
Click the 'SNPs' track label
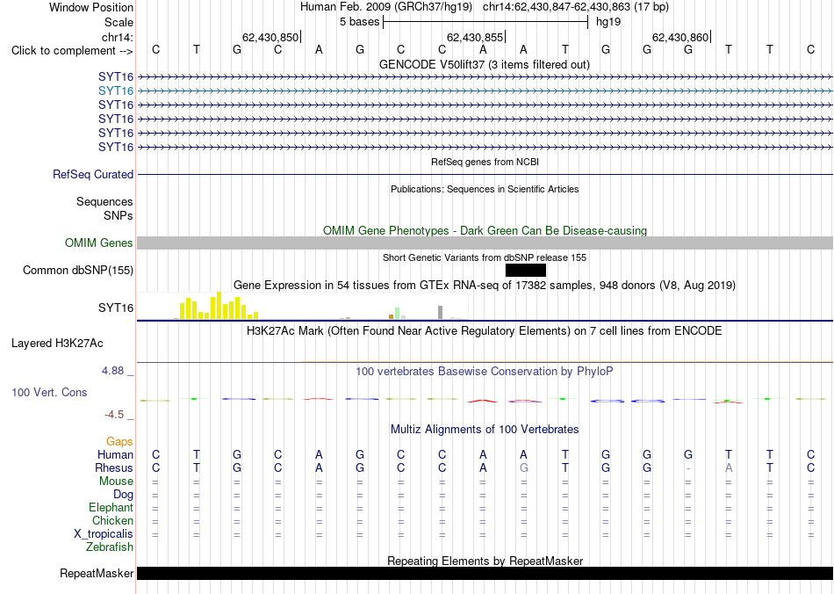point(119,215)
